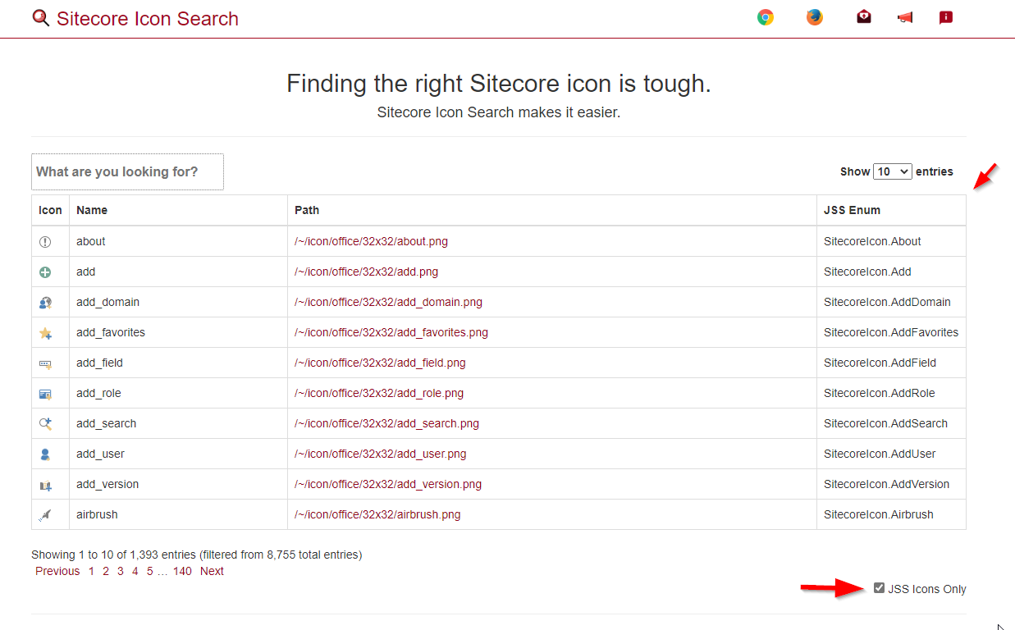
Task: Click the Sitecore Icon Search title link
Action: (x=148, y=18)
